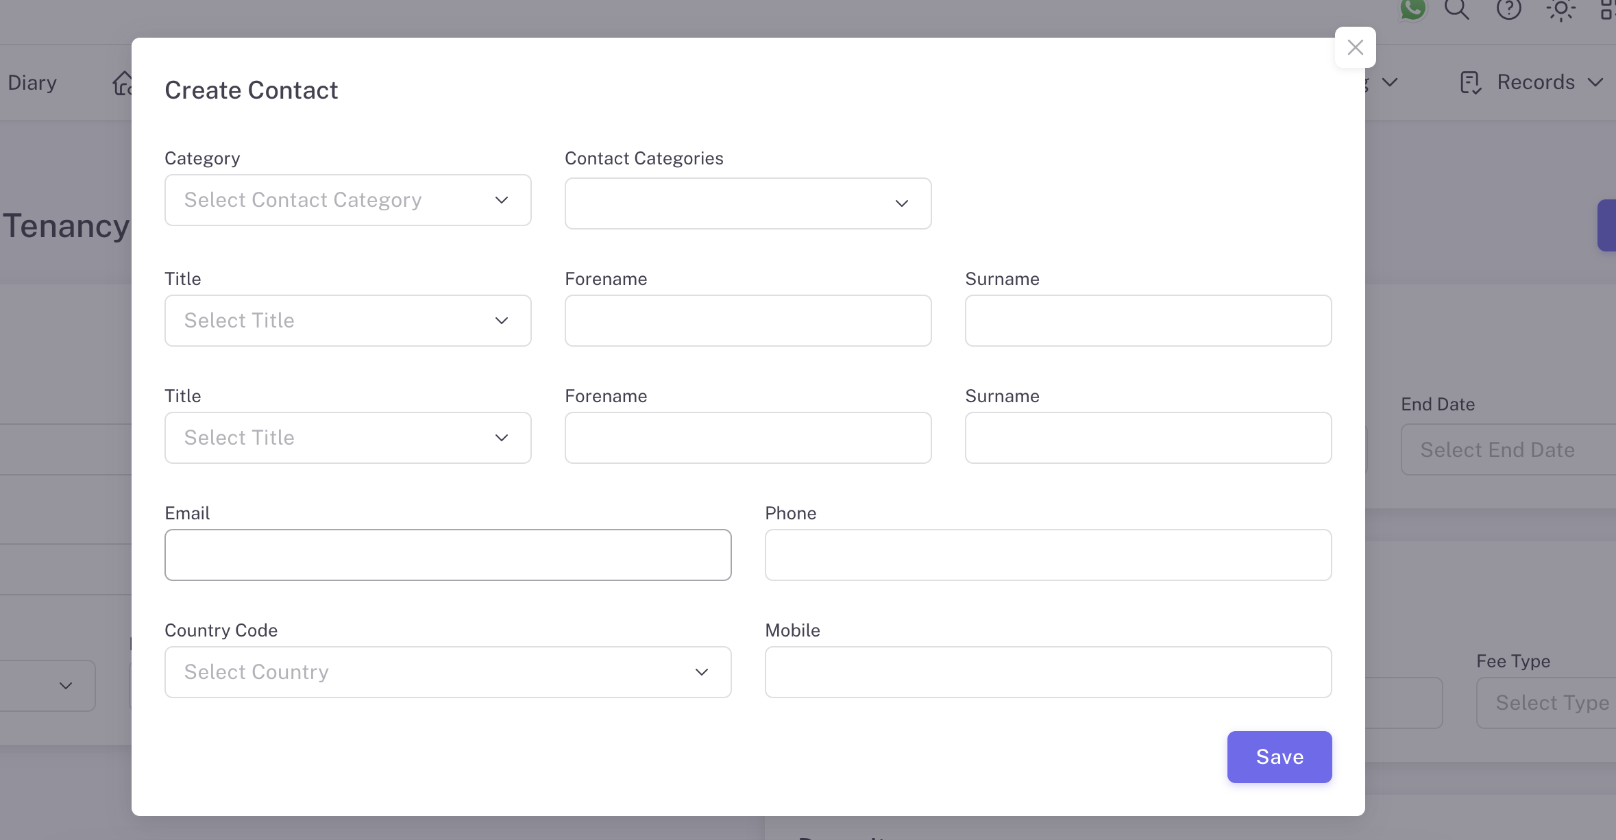Screen dimensions: 1616x840
Task: Close the Create Contact dialog
Action: click(1355, 47)
